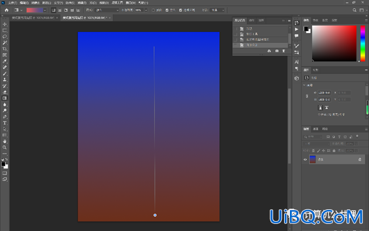Select the Pen tool
This screenshot has width=369, height=231.
pyautogui.click(x=5, y=117)
